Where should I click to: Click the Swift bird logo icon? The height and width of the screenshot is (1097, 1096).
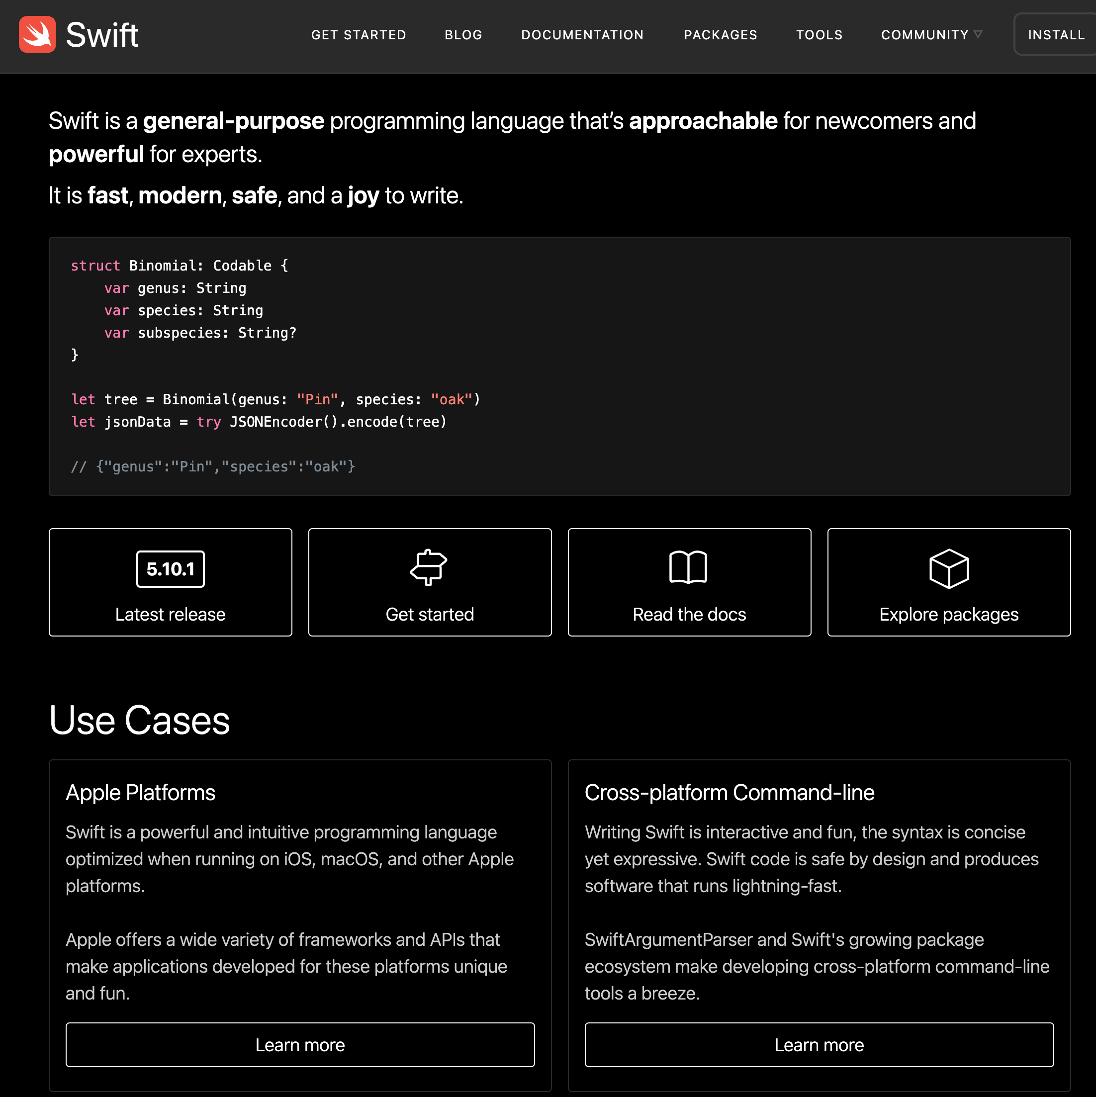[37, 34]
